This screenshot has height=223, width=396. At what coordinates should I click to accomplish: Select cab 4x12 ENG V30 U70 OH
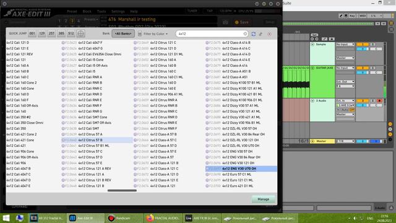click(x=241, y=168)
